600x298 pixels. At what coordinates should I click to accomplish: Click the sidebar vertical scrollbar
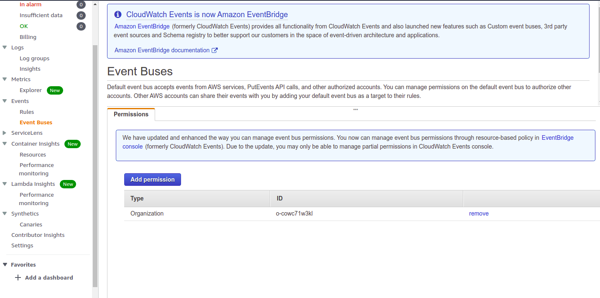pyautogui.click(x=95, y=166)
